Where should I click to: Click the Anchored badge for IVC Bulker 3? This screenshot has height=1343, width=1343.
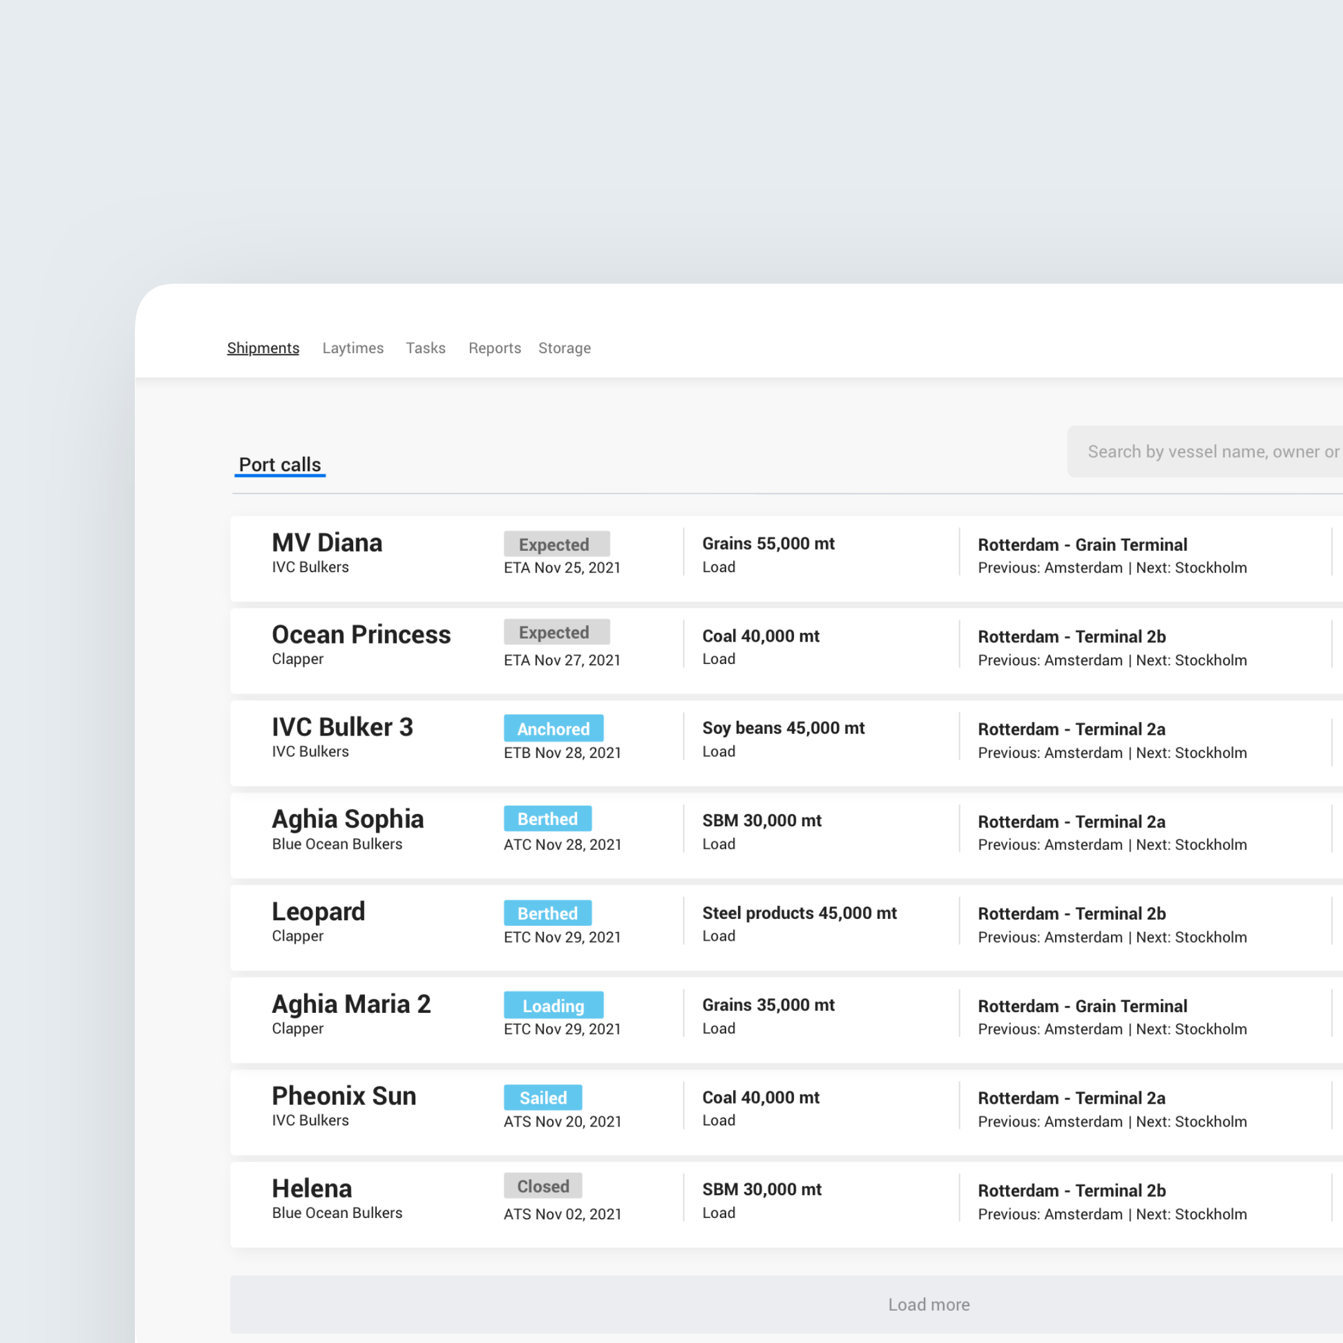click(553, 729)
